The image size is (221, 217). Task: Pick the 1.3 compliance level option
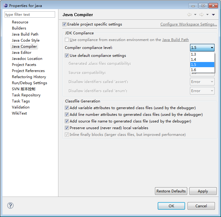click(x=202, y=54)
